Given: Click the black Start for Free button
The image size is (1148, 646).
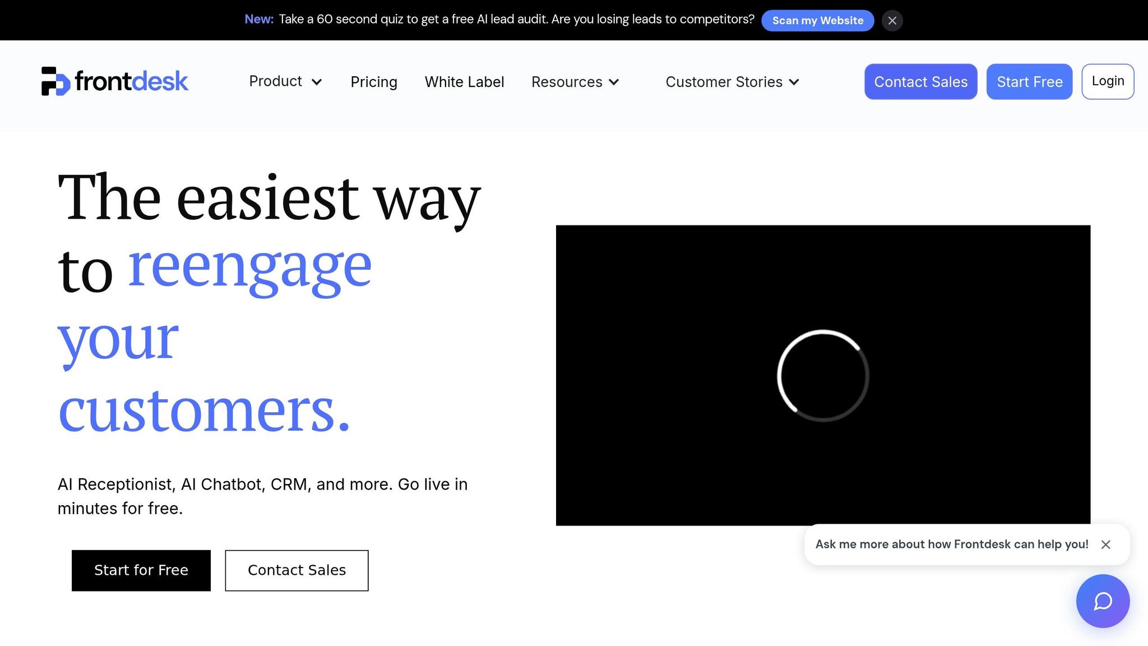Looking at the screenshot, I should coord(141,570).
